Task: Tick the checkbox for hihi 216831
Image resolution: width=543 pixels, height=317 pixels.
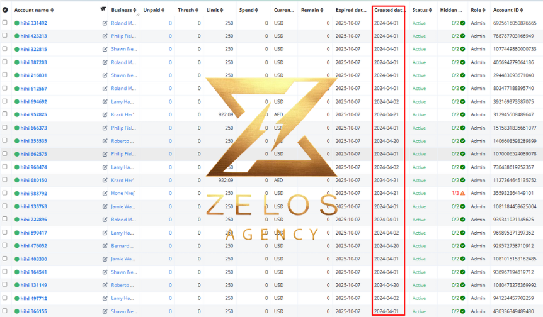Action: 4,75
